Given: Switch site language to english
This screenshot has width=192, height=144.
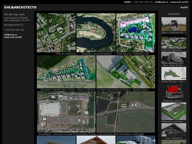Looking at the screenshot, I should (x=184, y=7).
